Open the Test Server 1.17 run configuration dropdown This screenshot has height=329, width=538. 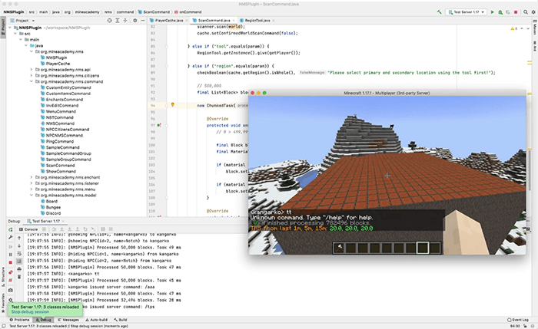click(x=467, y=12)
